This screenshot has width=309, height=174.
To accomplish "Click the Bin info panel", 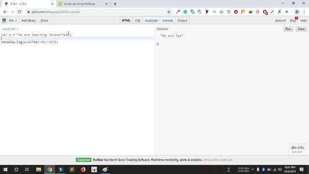I will [x=297, y=149].
